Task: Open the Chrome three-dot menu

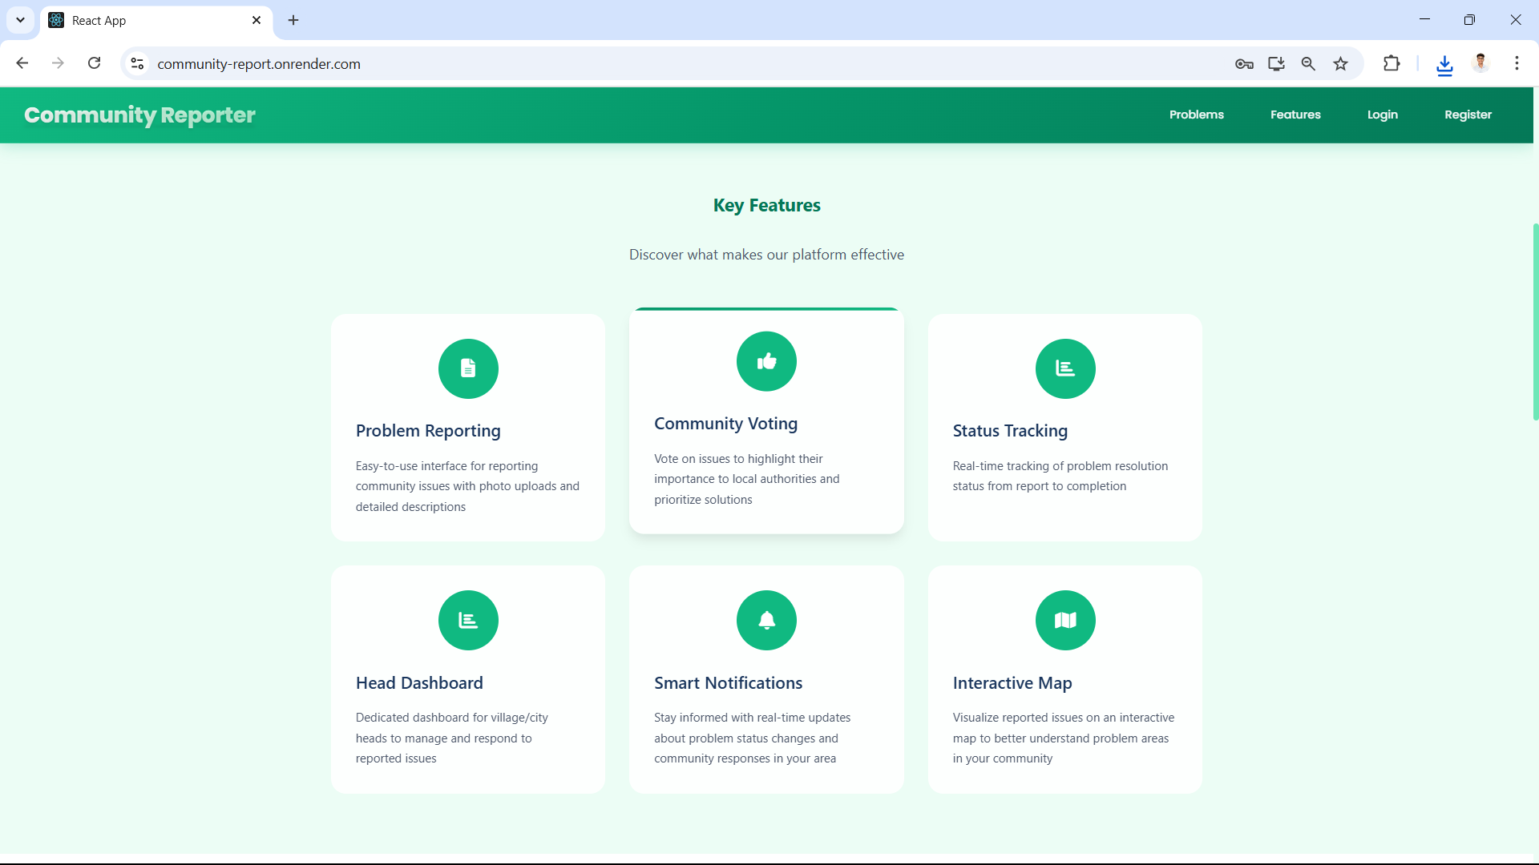Action: click(1517, 63)
